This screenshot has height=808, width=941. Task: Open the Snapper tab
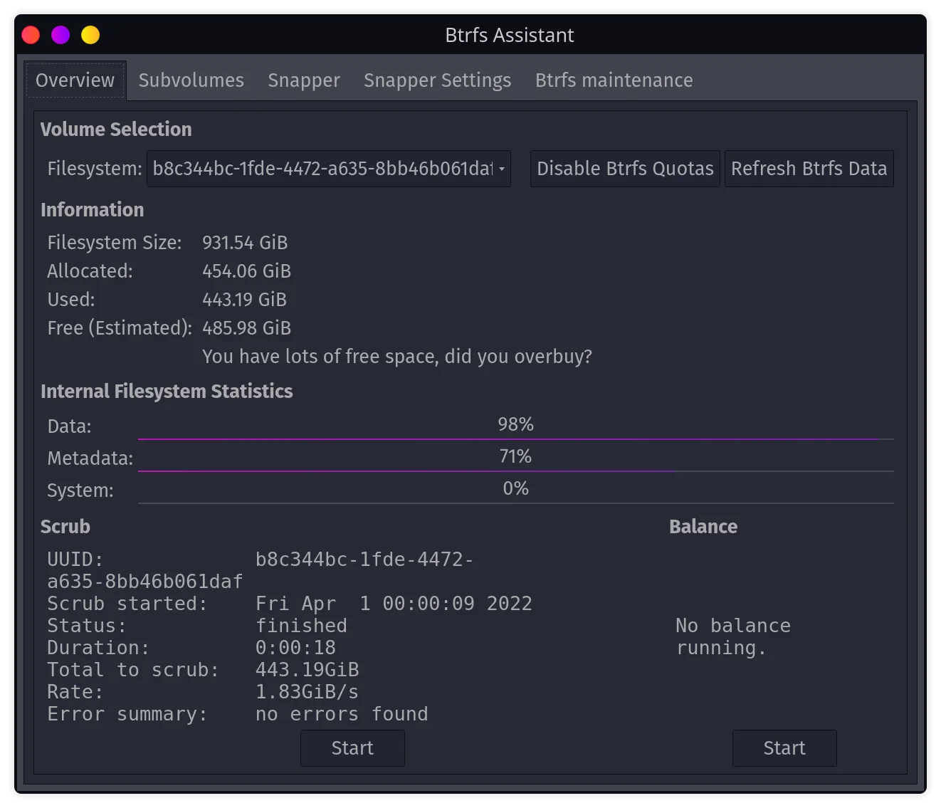coord(304,80)
